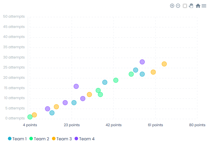Click the blue point at 3 attempts
The width and height of the screenshot is (209, 145).
(x=52, y=113)
